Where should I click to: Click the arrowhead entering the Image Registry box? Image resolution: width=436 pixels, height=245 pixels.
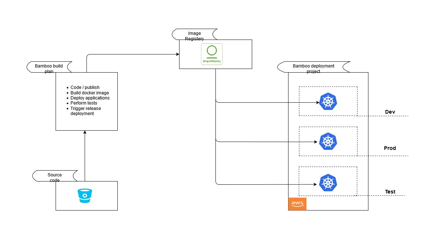177,54
